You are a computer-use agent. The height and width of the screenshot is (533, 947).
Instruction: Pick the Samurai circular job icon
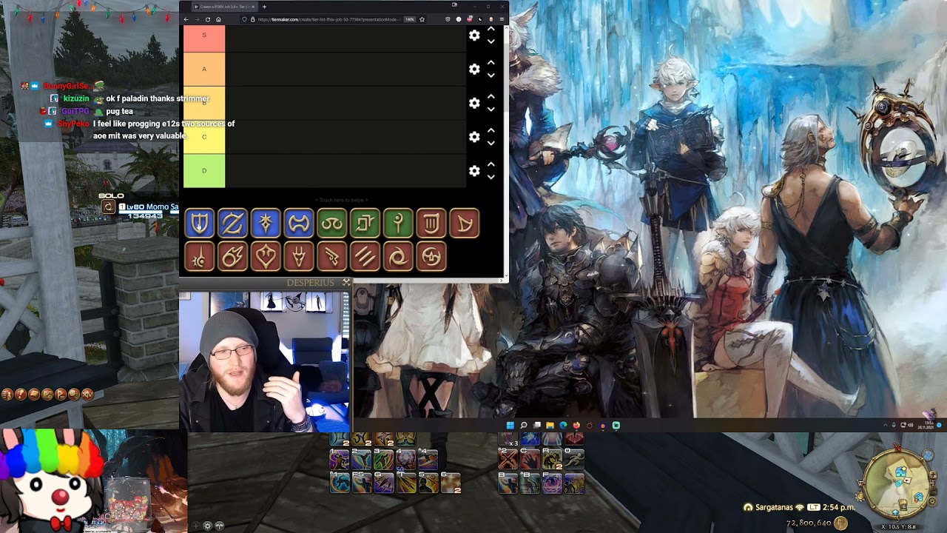point(431,257)
